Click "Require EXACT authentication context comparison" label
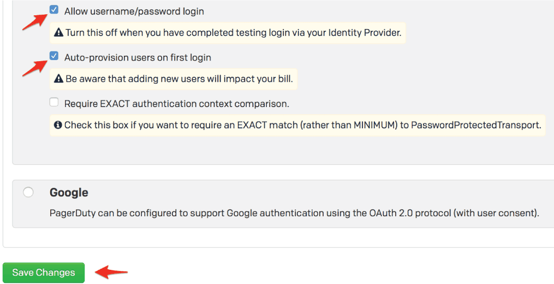The height and width of the screenshot is (284, 554). pos(176,103)
